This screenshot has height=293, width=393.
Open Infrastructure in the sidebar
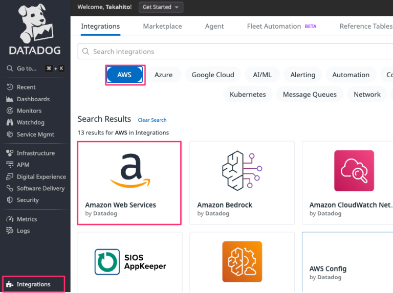point(36,153)
